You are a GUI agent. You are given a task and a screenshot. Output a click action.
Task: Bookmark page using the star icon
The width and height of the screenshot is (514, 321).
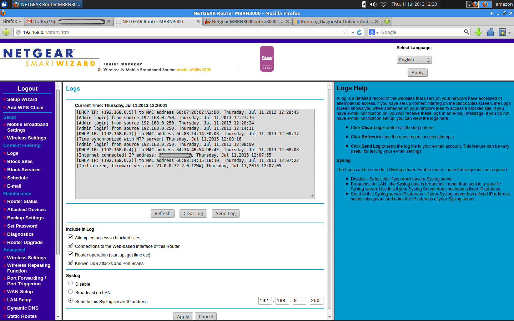346,32
